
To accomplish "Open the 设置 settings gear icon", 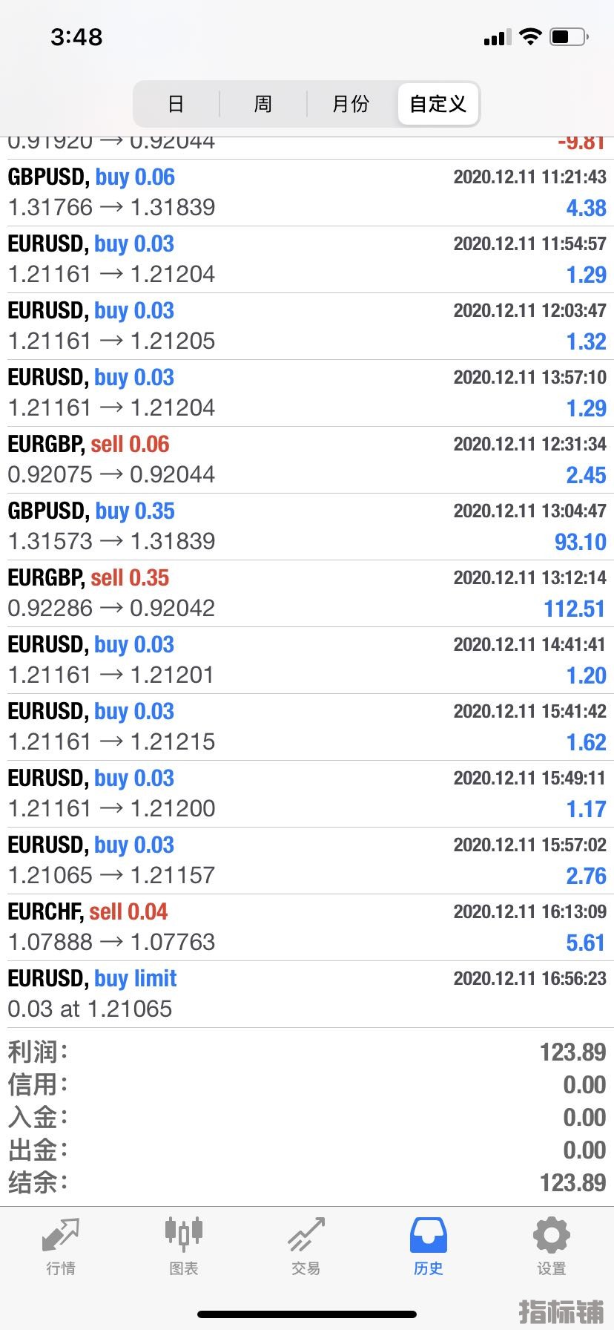I will pos(551,1235).
